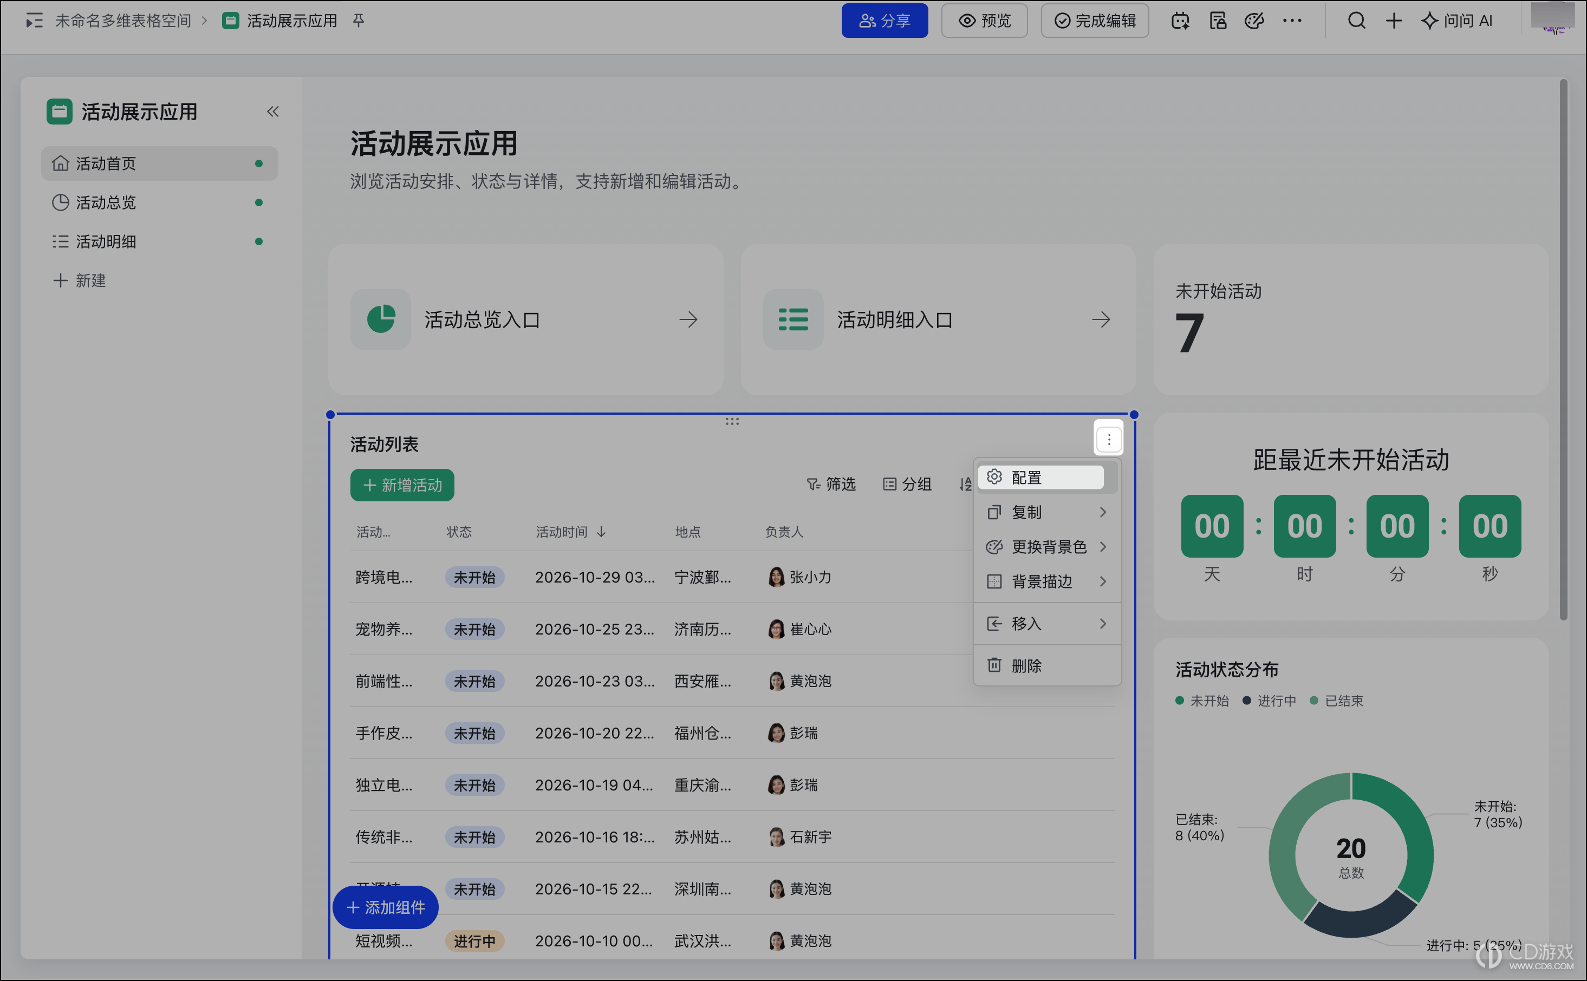Click the 预览 button
Image resolution: width=1587 pixels, height=981 pixels.
point(985,21)
